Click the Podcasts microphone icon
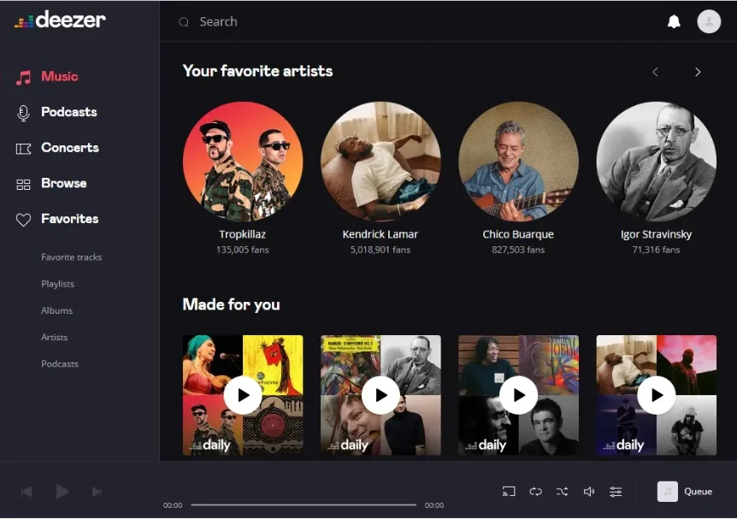The height and width of the screenshot is (519, 737). [23, 113]
